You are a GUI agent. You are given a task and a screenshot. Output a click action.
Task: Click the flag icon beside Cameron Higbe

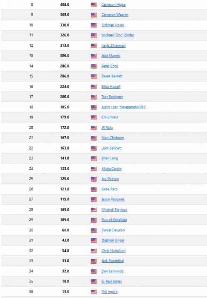pos(94,5)
